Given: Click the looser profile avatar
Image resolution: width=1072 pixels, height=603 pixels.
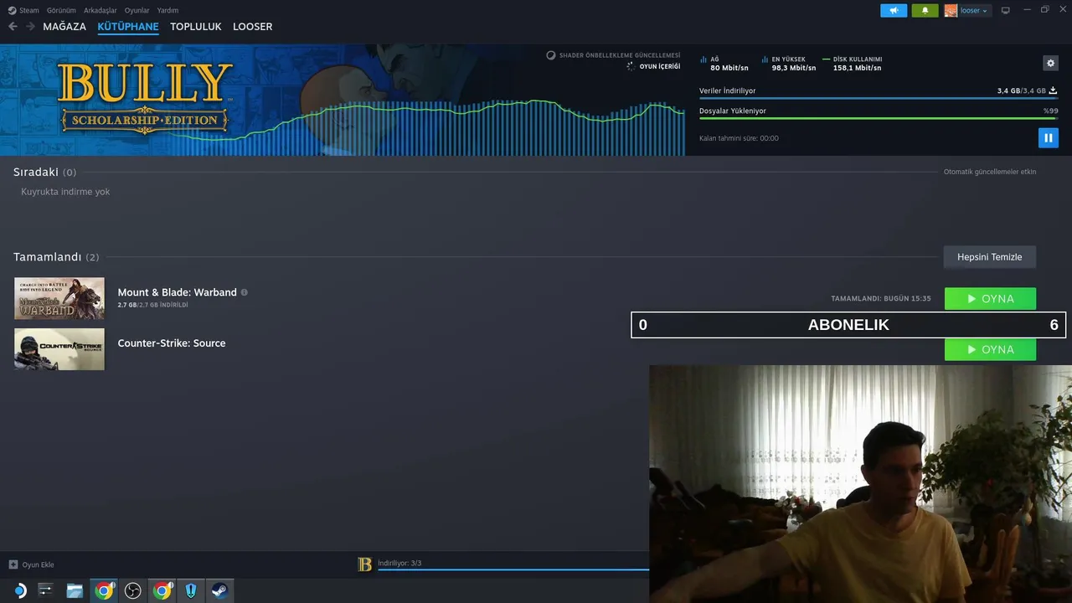Looking at the screenshot, I should coord(951,10).
